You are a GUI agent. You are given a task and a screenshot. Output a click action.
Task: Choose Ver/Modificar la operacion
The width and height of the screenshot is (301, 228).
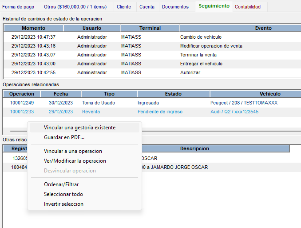(75, 161)
